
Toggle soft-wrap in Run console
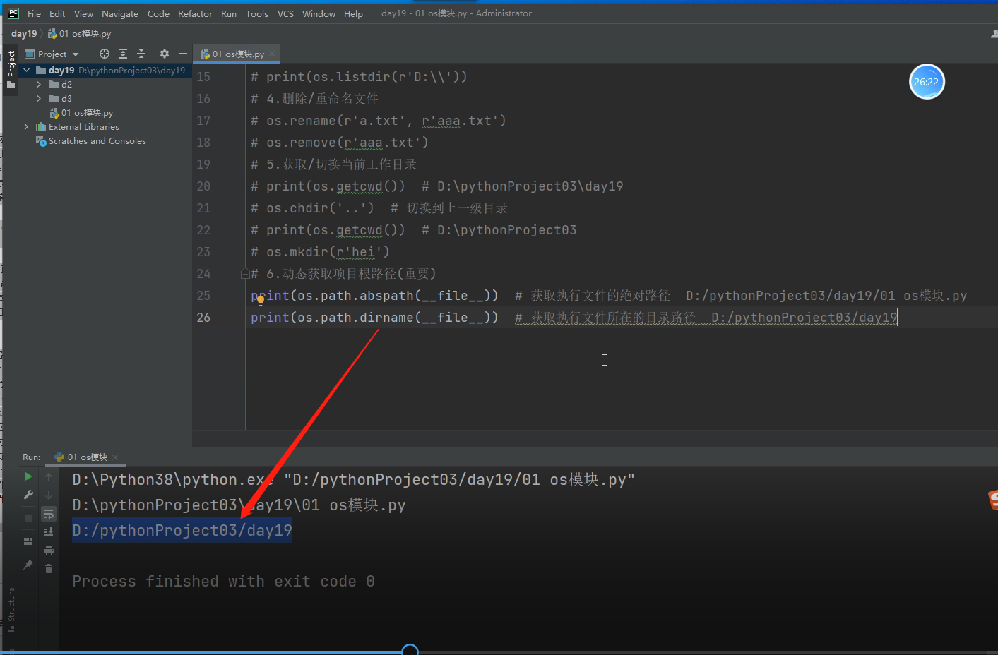click(x=49, y=514)
